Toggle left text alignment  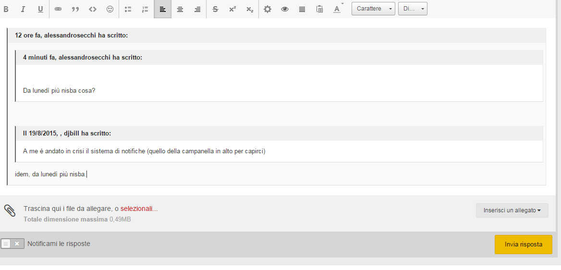pyautogui.click(x=163, y=9)
